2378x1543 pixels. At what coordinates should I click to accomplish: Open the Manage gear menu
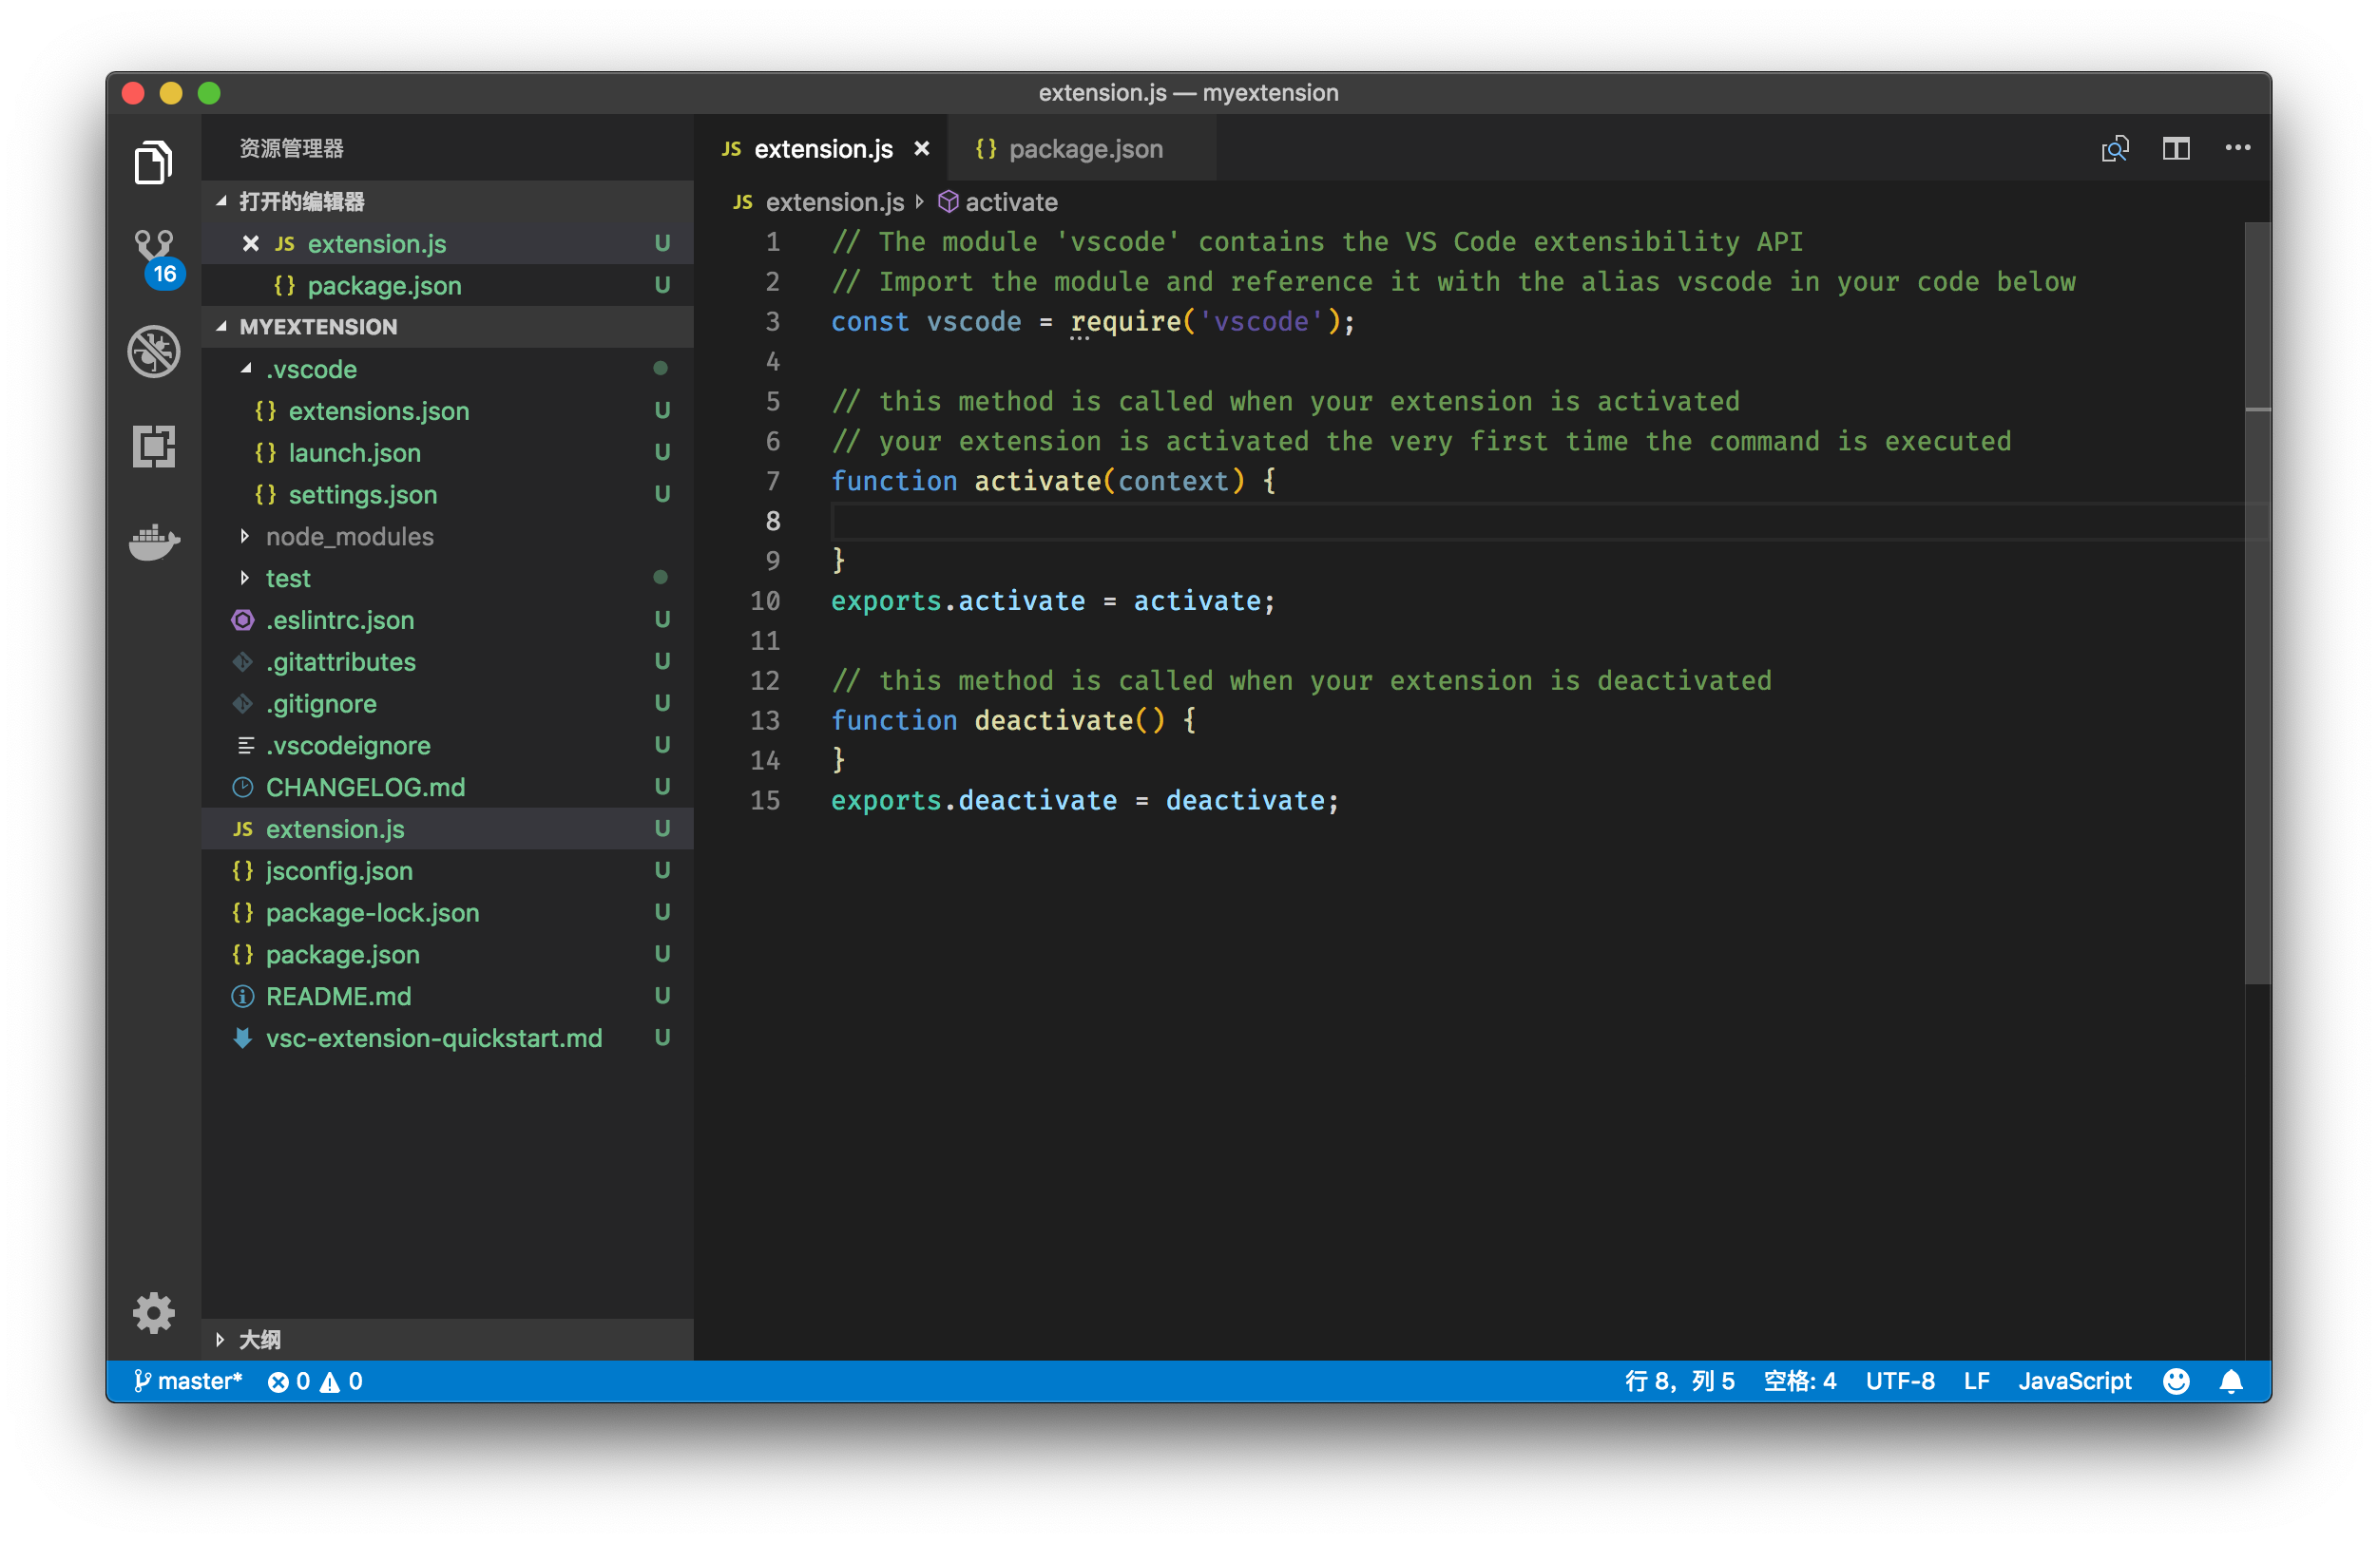tap(154, 1312)
